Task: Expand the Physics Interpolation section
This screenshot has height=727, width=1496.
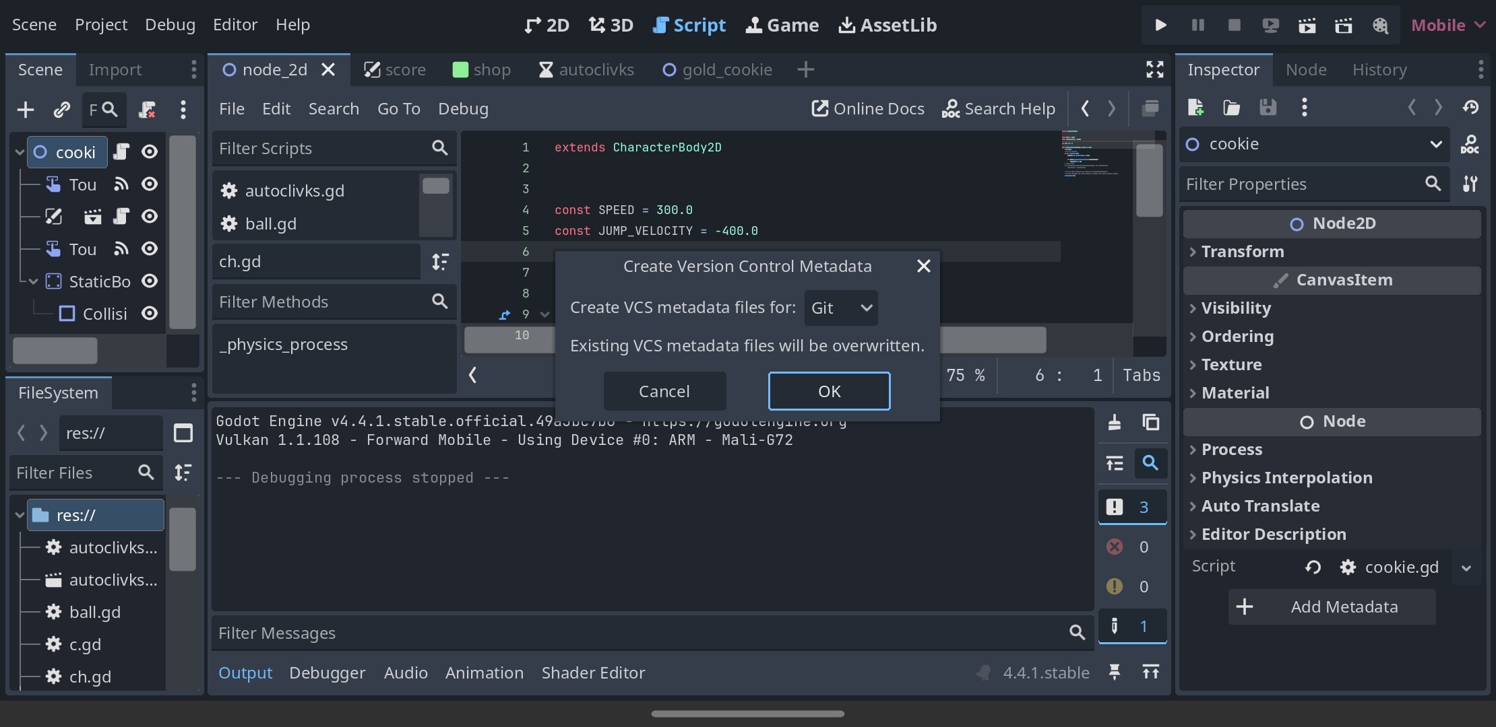Action: tap(1333, 478)
